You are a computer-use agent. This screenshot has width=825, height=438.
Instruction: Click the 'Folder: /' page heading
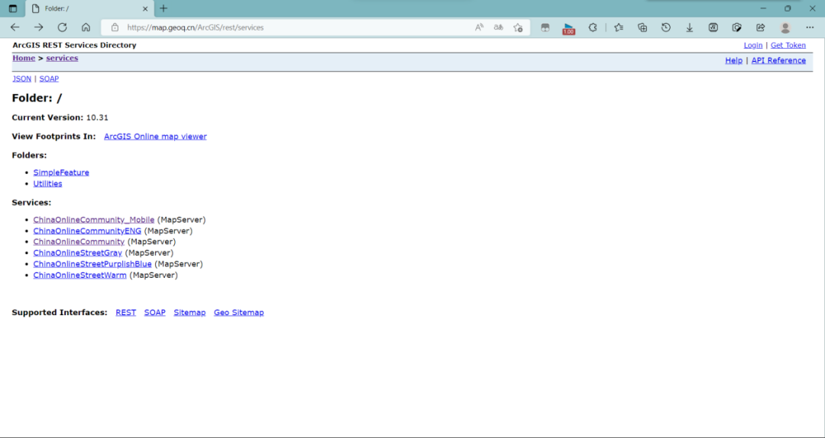click(x=37, y=98)
